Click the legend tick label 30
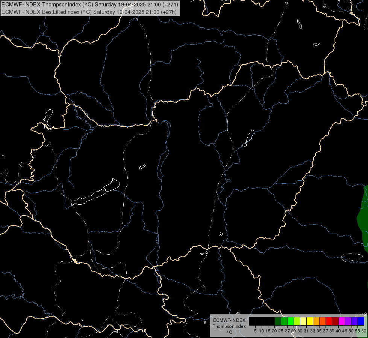Image resolution: width=368 pixels, height=338 pixels. click(300, 331)
